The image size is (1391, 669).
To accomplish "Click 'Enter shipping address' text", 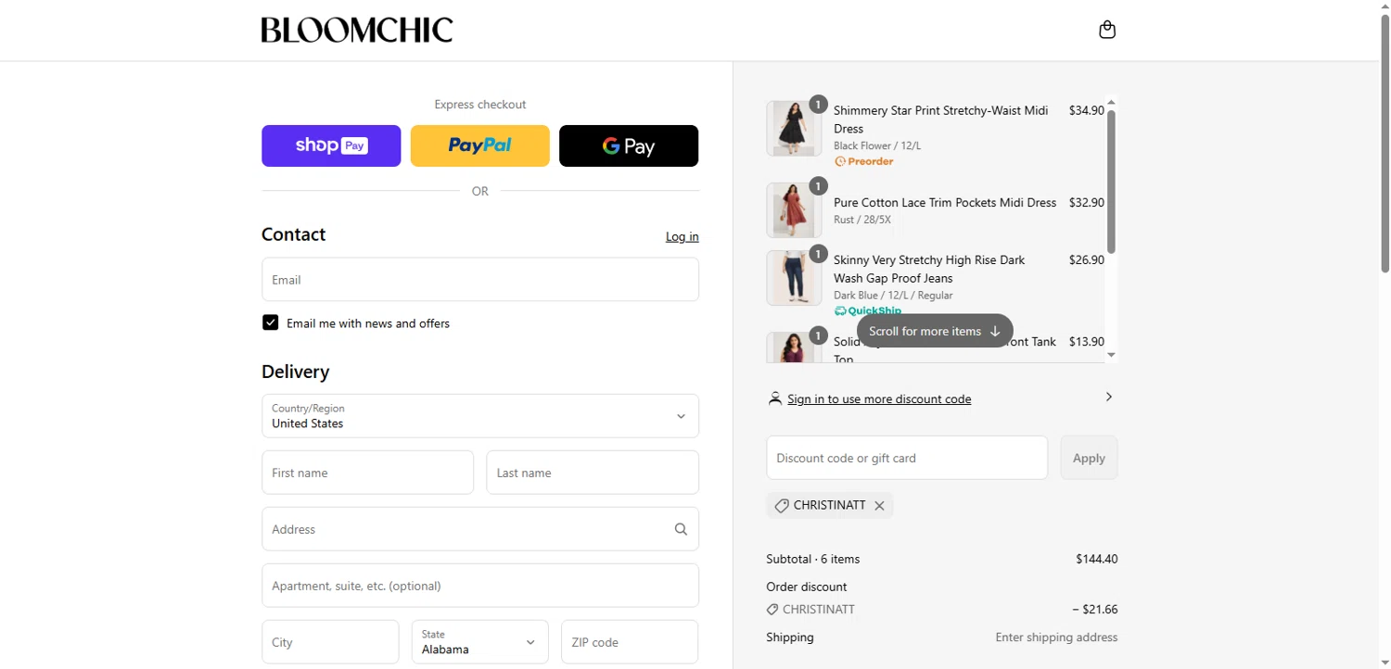I will pos(1056,637).
